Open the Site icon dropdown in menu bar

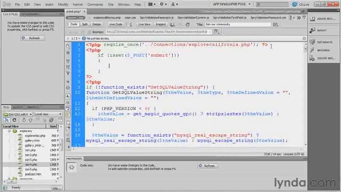point(174,4)
